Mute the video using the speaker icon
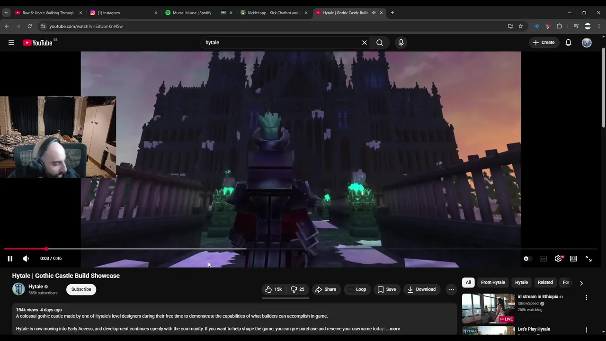The width and height of the screenshot is (606, 341). click(26, 259)
